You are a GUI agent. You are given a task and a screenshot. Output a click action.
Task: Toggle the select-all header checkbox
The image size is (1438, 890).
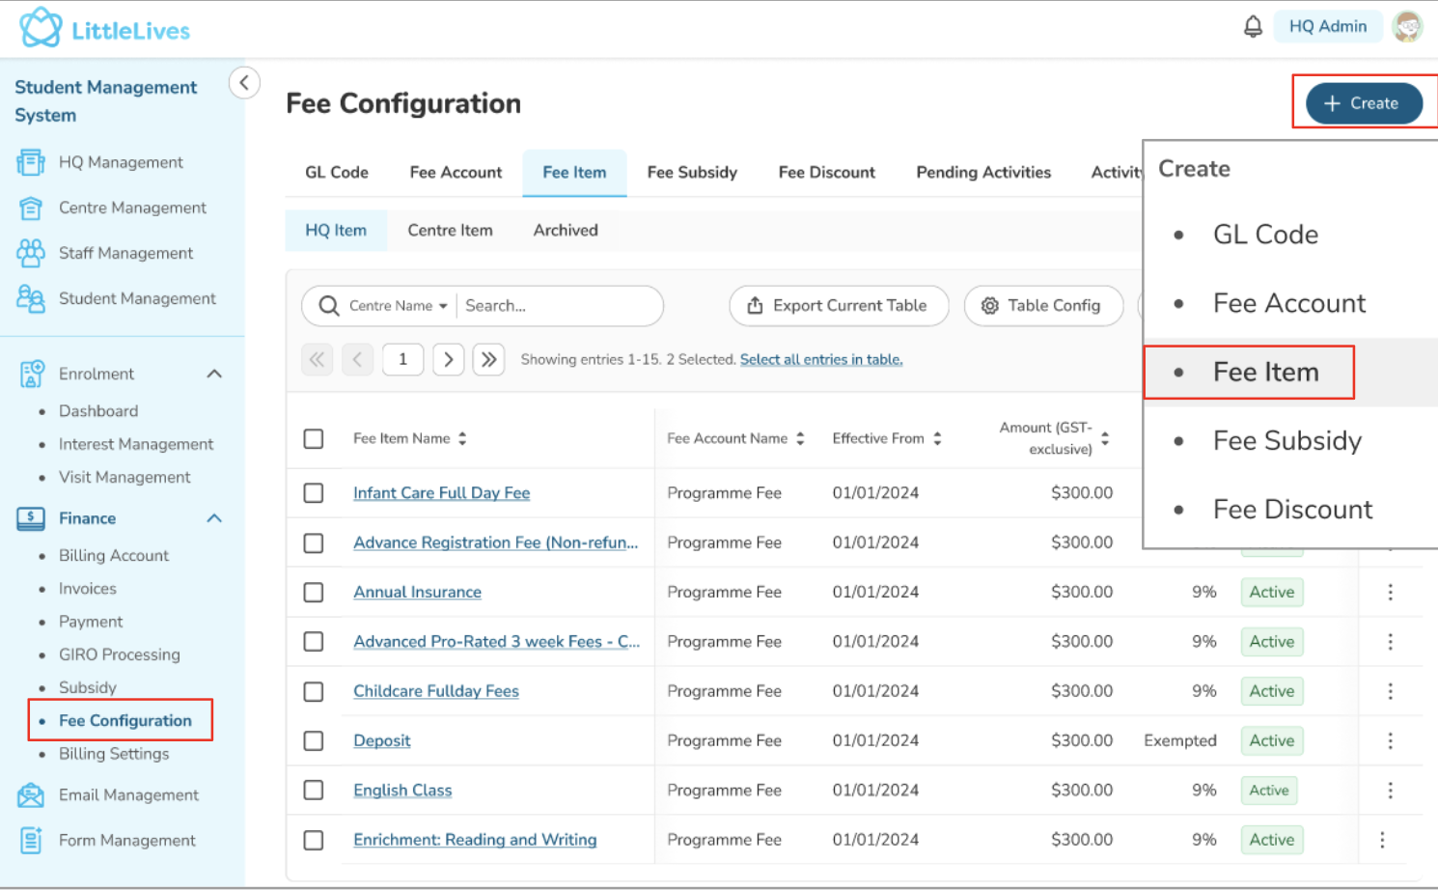coord(314,438)
